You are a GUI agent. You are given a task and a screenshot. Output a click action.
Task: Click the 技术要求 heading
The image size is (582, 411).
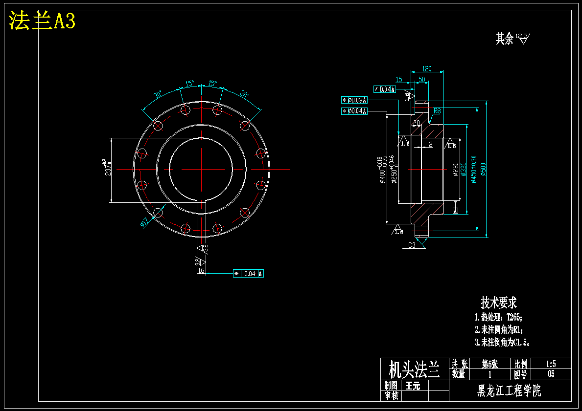(499, 303)
